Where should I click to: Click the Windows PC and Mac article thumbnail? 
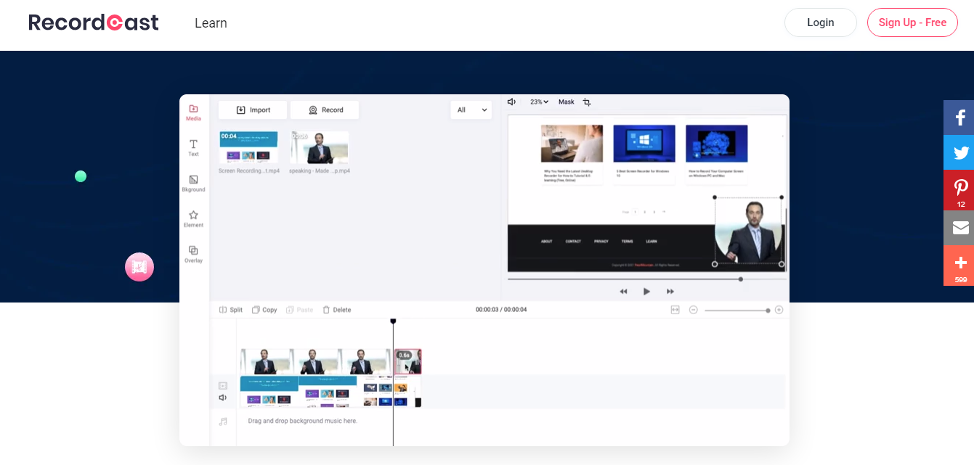click(716, 144)
